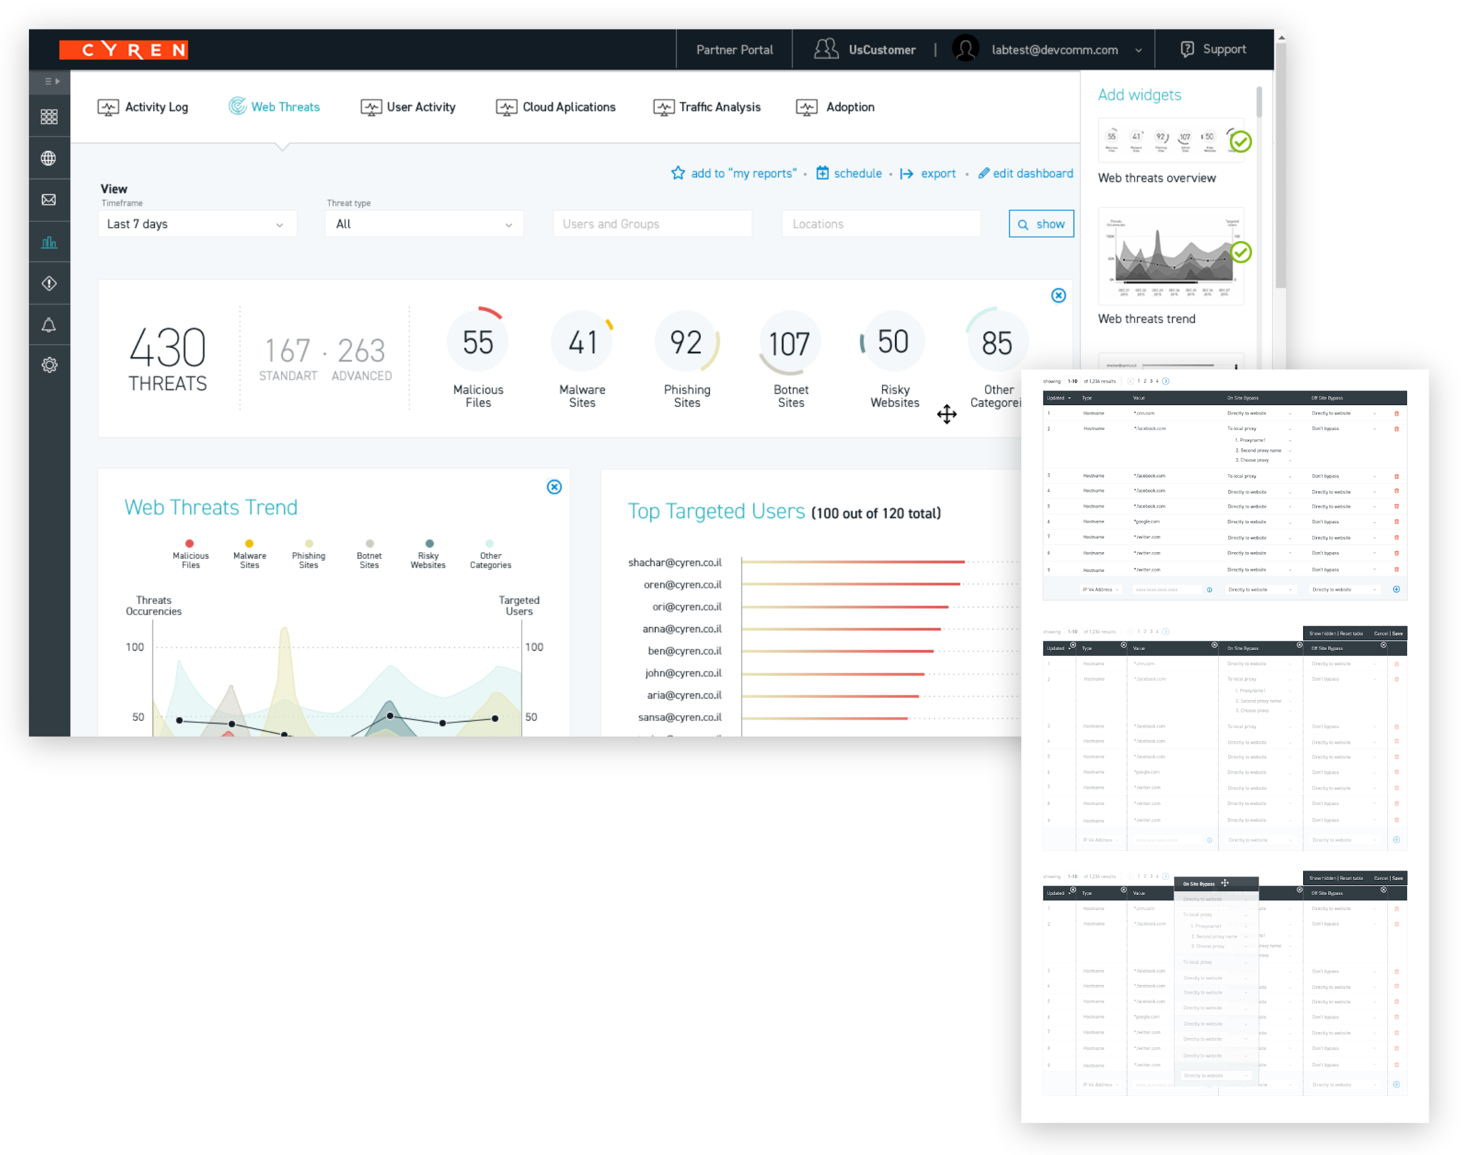
Task: Open the IP V4 Address type dropdown, top table
Action: (x=1101, y=590)
